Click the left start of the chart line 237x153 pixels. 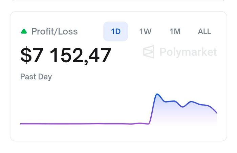21,124
